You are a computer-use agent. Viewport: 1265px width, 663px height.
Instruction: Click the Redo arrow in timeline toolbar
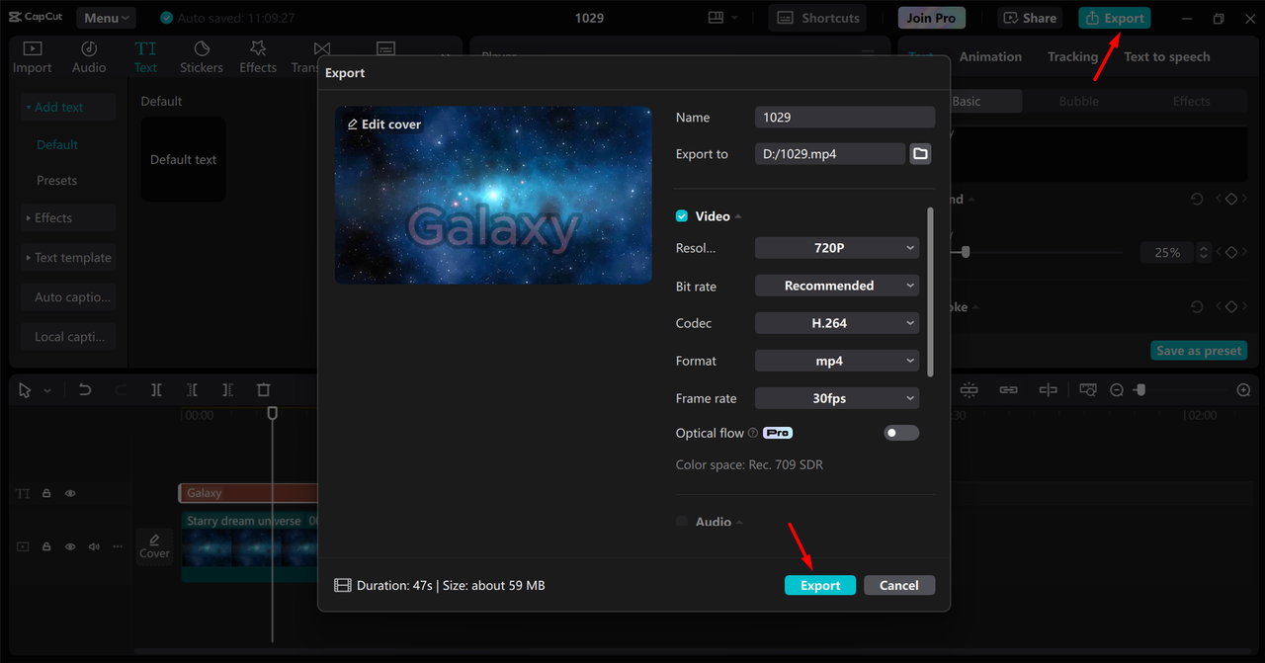121,390
